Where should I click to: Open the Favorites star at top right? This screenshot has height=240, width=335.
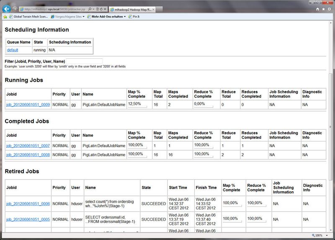point(323,9)
